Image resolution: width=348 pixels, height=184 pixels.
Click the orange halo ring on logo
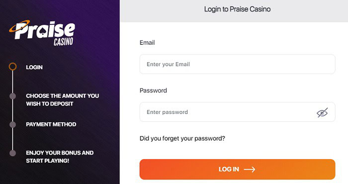pyautogui.click(x=19, y=26)
